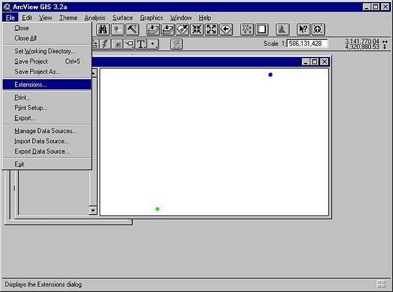
Task: Click the Scale value input field
Action: [x=307, y=44]
